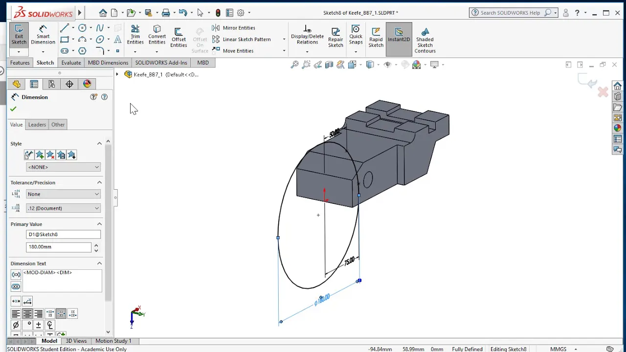
Task: Switch to the Leaders tab
Action: pyautogui.click(x=37, y=125)
